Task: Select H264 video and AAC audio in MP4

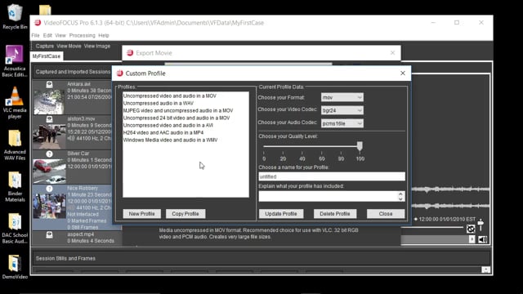Action: (163, 132)
